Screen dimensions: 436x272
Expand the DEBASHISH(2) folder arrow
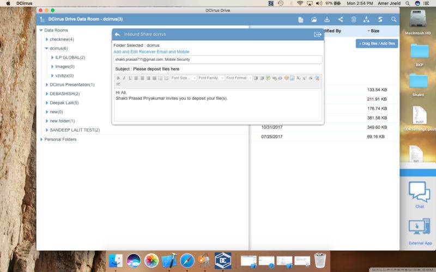47,94
